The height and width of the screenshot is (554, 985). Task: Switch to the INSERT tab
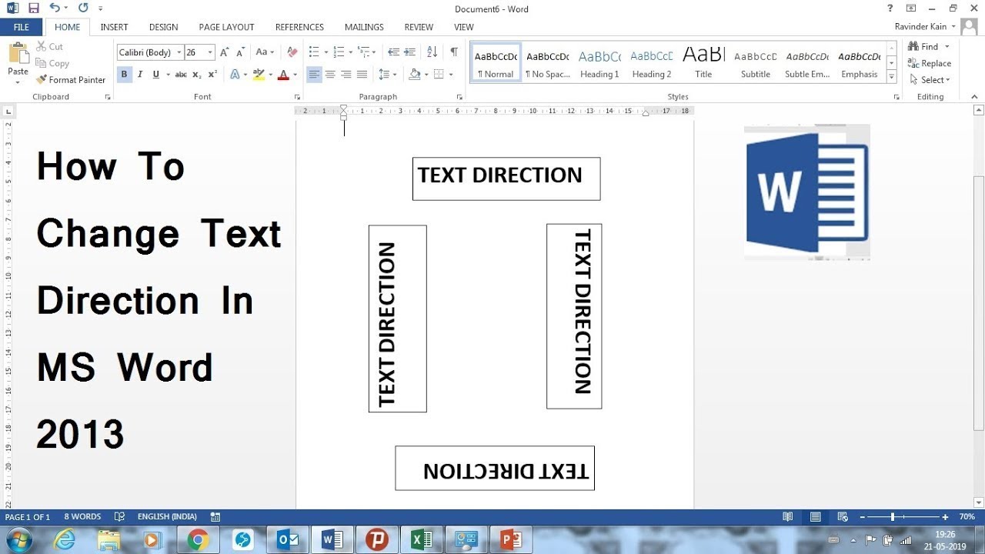114,27
